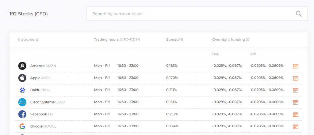Select the Baidu BIDU instrument name
Screen dimensions: 314x135
click(x=40, y=90)
